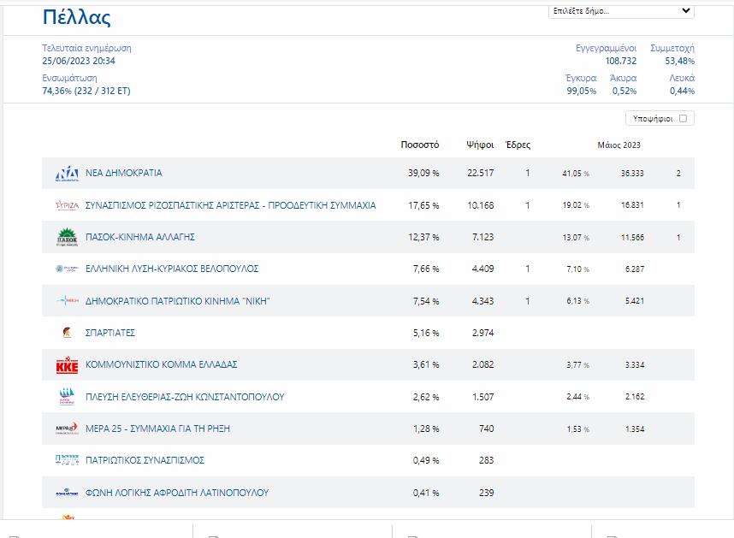Click the 19,02 % May 2023 cell
Screen dimensions: 734x538
576,205
